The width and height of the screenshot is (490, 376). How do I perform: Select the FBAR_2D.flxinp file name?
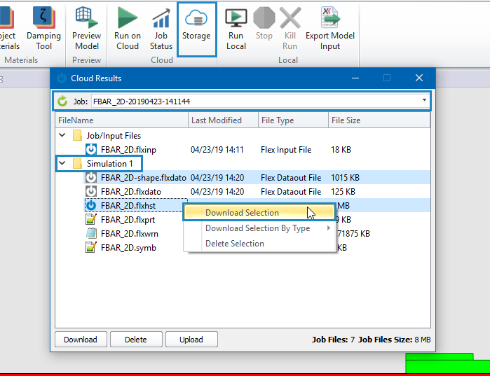(128, 150)
